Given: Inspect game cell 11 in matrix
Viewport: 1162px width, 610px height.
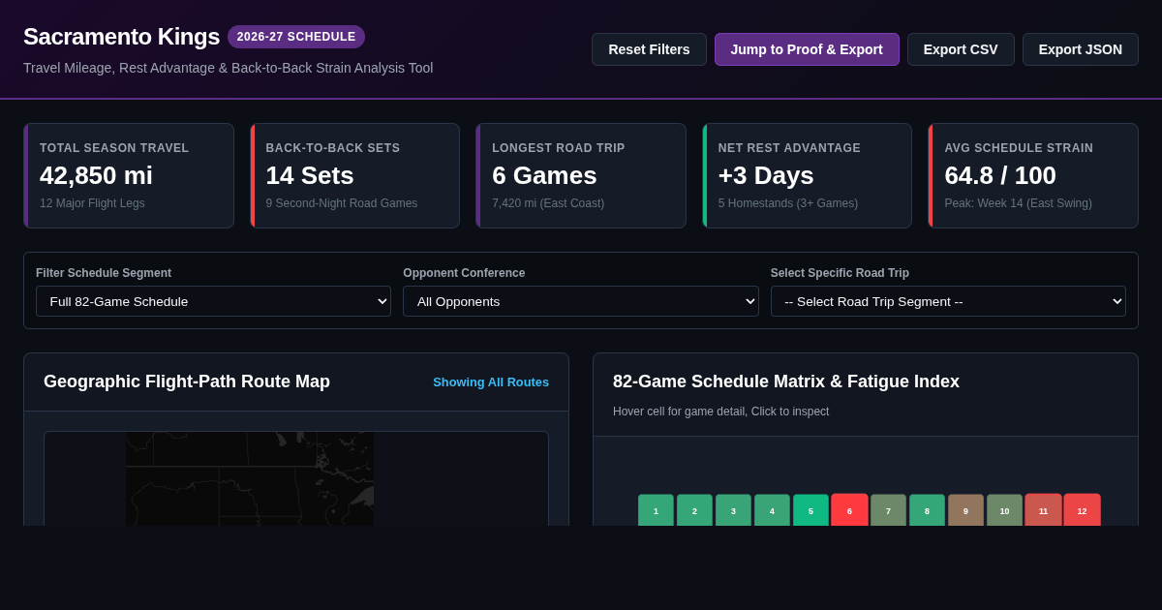Looking at the screenshot, I should [1043, 510].
